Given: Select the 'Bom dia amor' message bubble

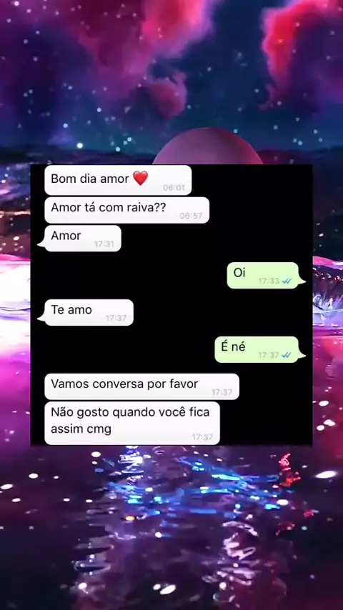Looking at the screenshot, I should click(118, 180).
